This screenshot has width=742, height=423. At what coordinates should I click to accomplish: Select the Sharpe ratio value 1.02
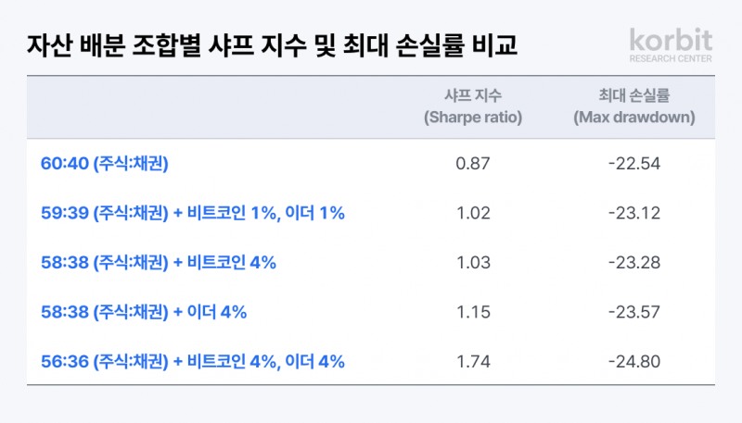tap(473, 213)
